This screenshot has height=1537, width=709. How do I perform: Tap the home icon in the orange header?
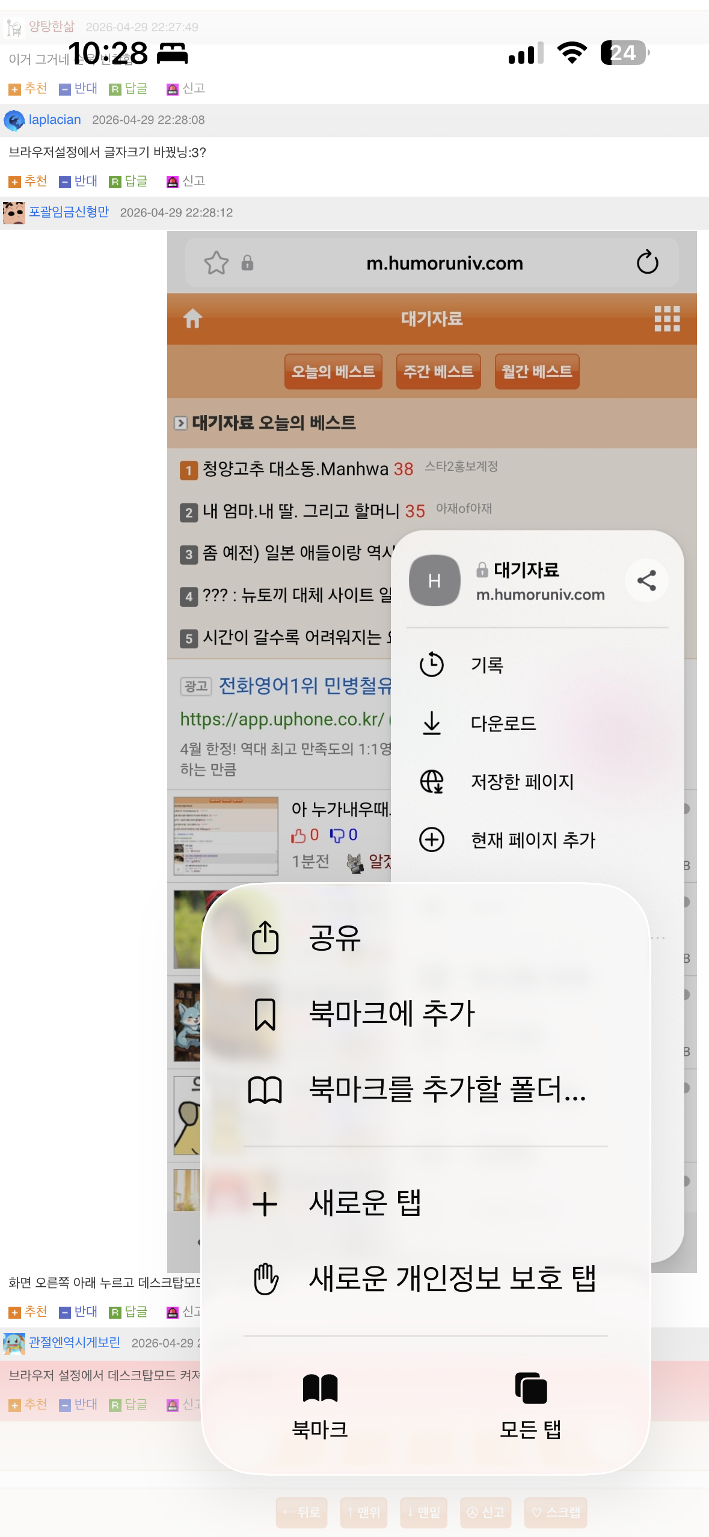click(x=192, y=318)
